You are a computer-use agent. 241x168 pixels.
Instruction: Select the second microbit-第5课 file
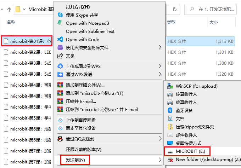point(27,118)
